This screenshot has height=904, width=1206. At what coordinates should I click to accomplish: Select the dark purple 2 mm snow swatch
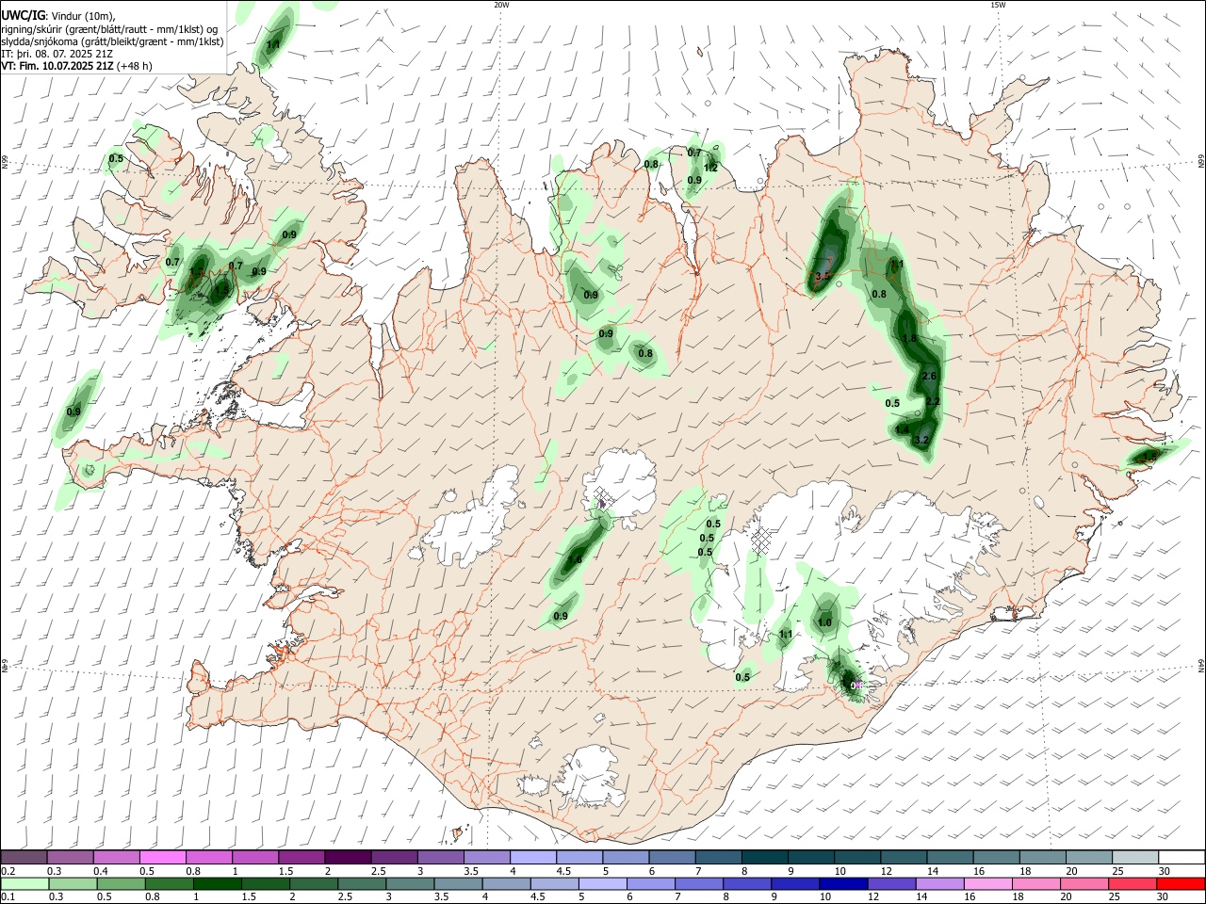pos(348,858)
